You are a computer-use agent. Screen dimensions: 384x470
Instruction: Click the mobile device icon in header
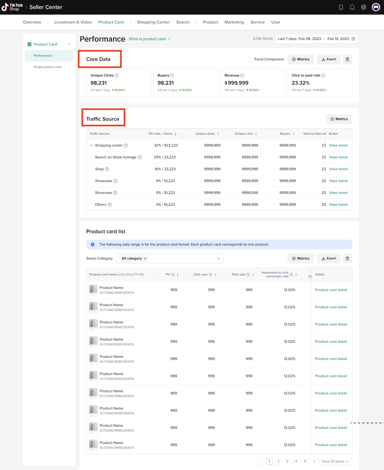pyautogui.click(x=341, y=7)
